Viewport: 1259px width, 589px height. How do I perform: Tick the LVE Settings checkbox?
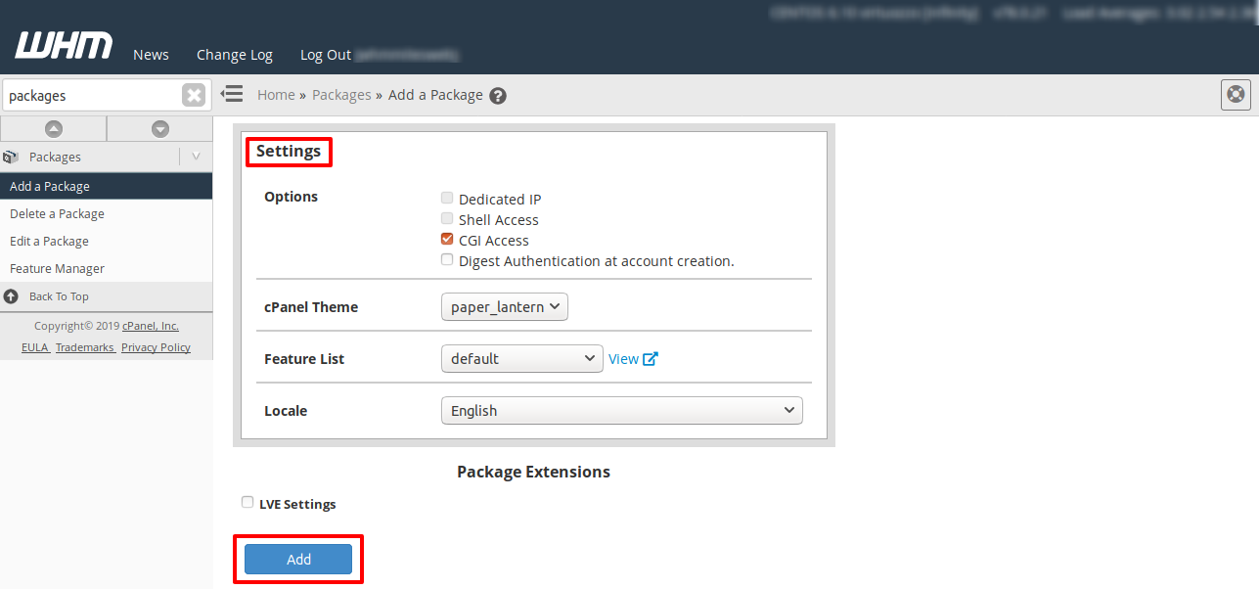(247, 502)
